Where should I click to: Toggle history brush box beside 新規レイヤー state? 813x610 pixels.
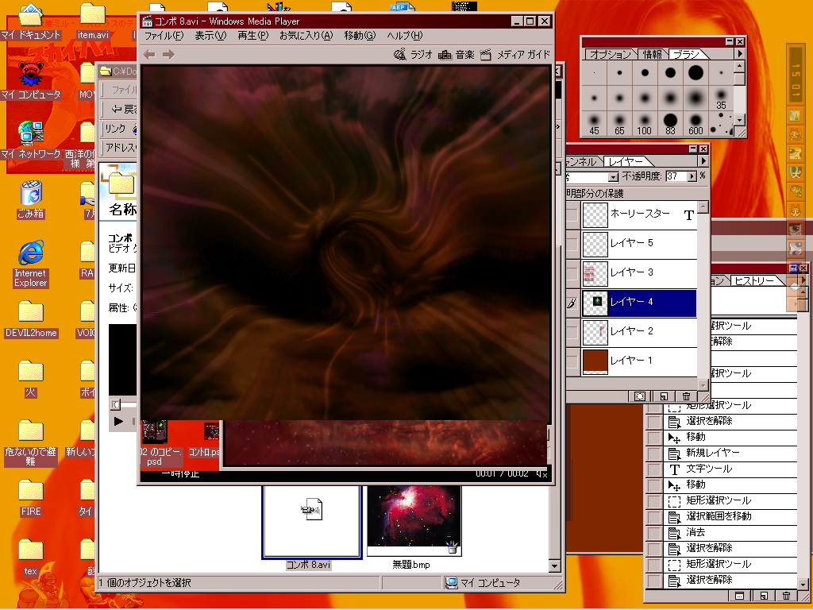coord(654,454)
